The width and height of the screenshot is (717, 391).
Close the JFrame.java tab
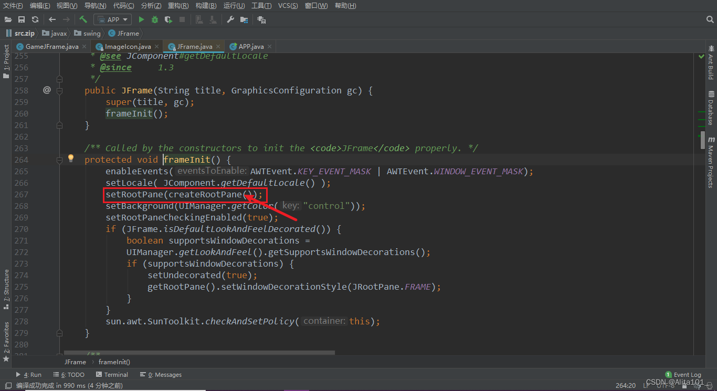(x=218, y=47)
